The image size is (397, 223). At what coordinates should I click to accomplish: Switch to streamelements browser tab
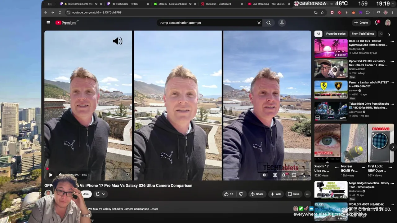pyautogui.click(x=81, y=4)
